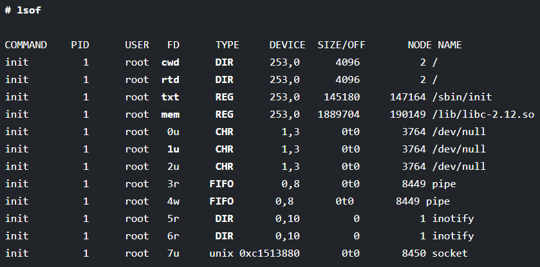The image size is (540, 267).
Task: Click the NODE NAME column header
Action: (434, 45)
